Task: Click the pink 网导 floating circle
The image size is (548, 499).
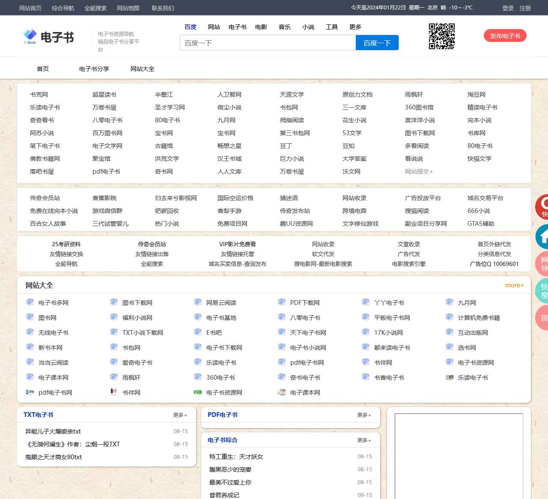Action: click(x=543, y=264)
